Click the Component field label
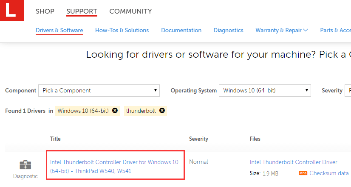 point(20,90)
